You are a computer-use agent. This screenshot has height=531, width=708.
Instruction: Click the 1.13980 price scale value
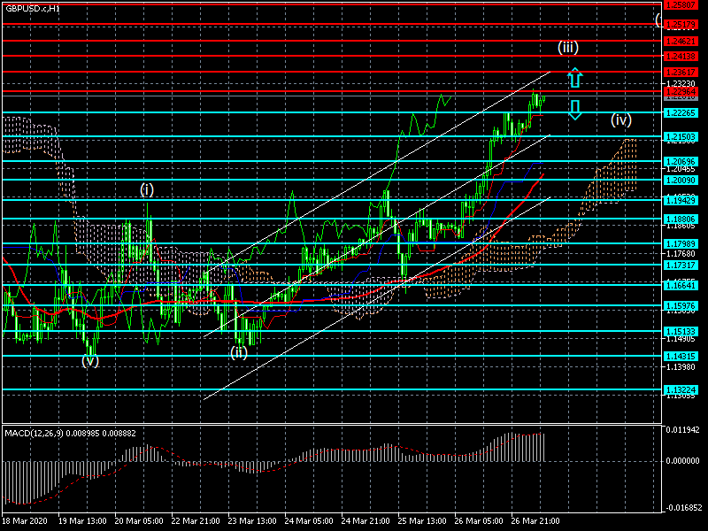681,367
